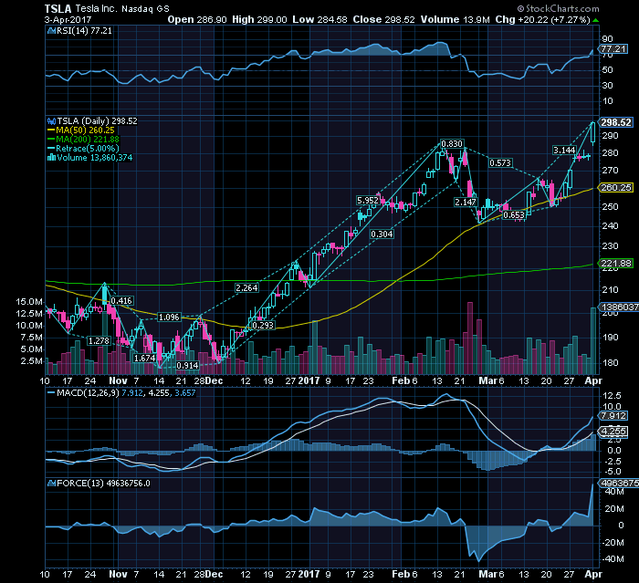
Task: Click the 'Volume 13.9M' header value
Action: tap(456, 19)
